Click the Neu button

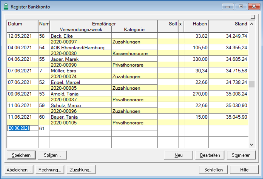pos(178,155)
